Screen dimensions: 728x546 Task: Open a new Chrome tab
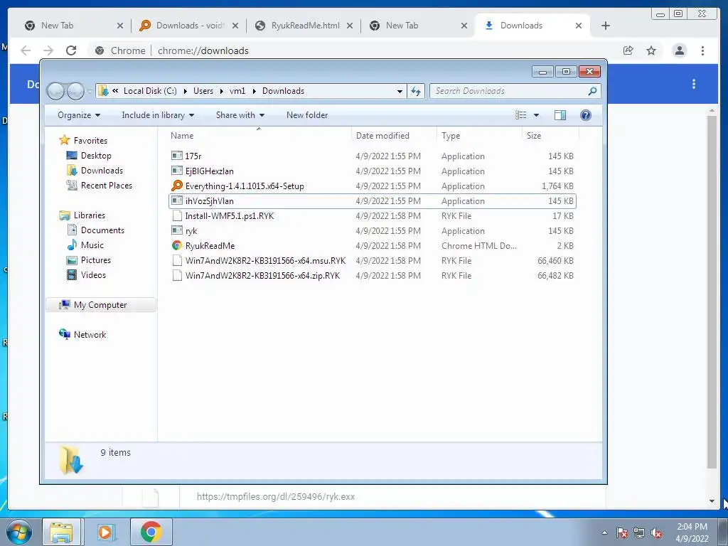coord(606,26)
